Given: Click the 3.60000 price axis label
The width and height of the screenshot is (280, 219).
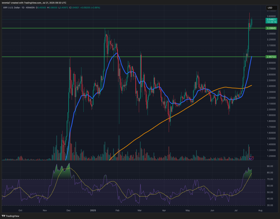Looking at the screenshot, I should coord(271,16).
